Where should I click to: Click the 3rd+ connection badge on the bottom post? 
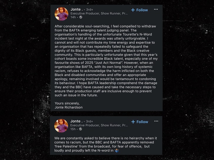[x=89, y=122]
